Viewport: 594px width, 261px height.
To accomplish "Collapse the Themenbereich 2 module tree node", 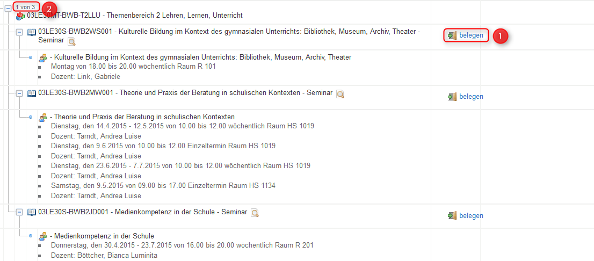I will 8,9.
